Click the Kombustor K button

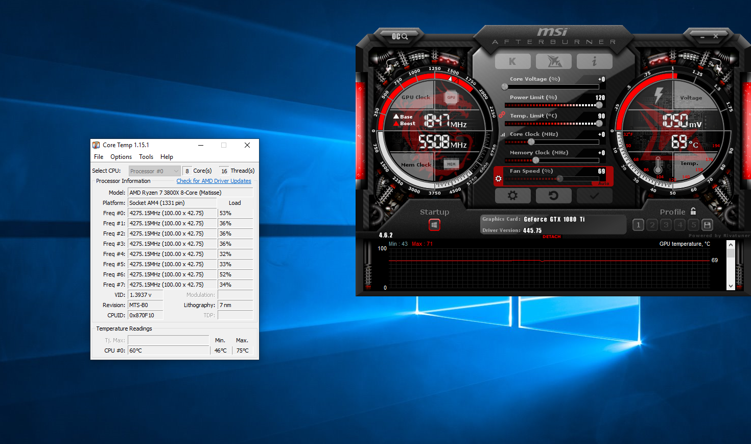click(512, 61)
